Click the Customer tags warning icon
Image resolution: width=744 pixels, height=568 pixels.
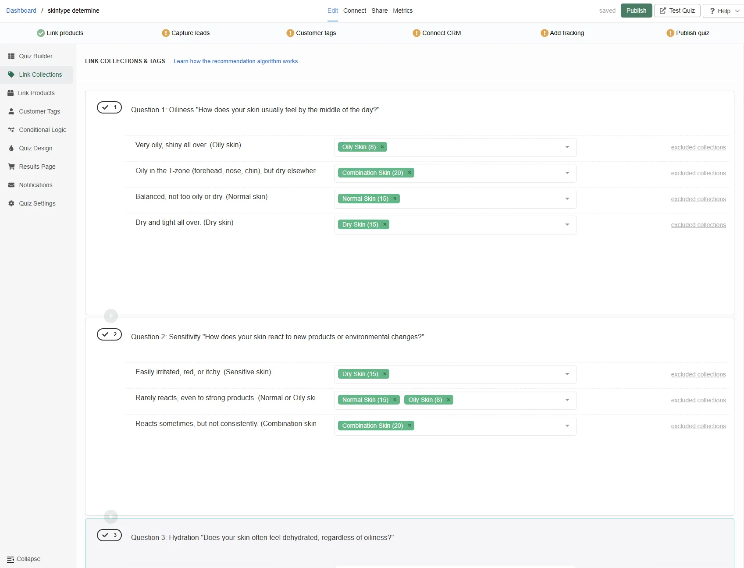(290, 33)
